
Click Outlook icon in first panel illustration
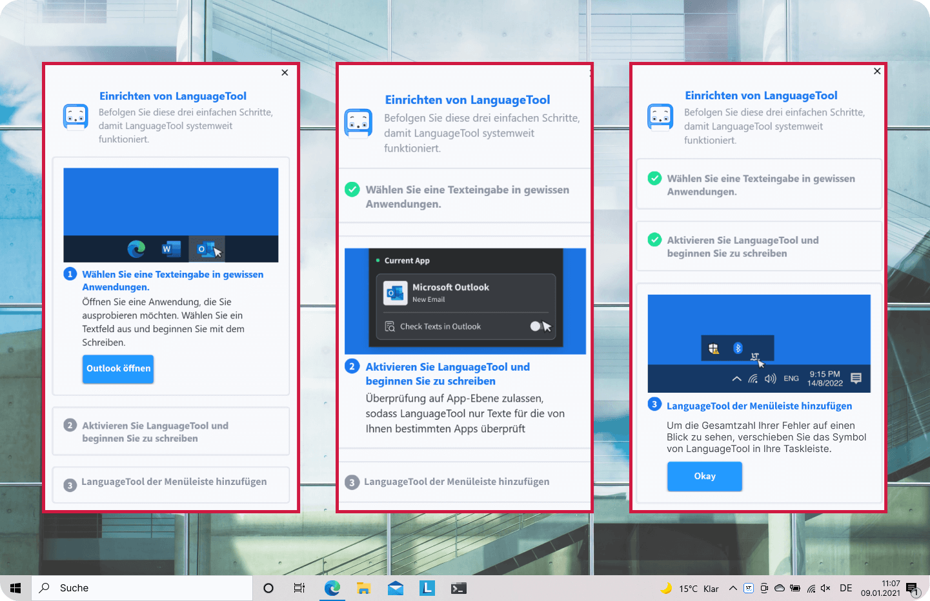click(x=206, y=248)
